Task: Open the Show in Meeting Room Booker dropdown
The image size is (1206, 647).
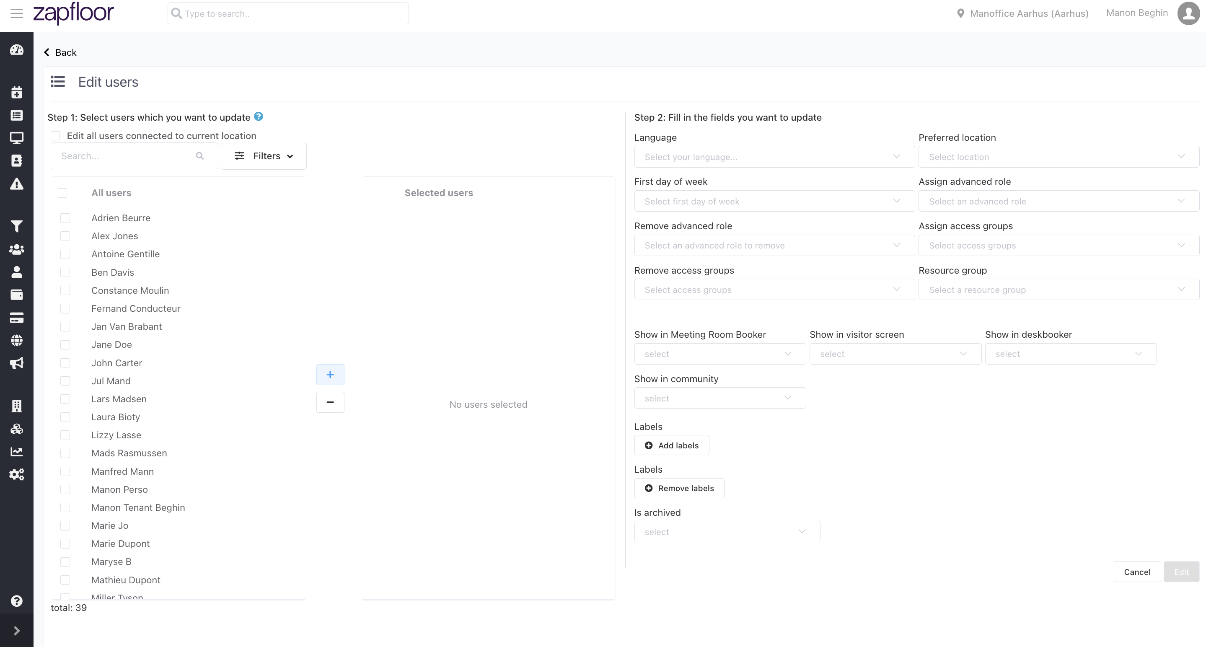Action: 720,354
